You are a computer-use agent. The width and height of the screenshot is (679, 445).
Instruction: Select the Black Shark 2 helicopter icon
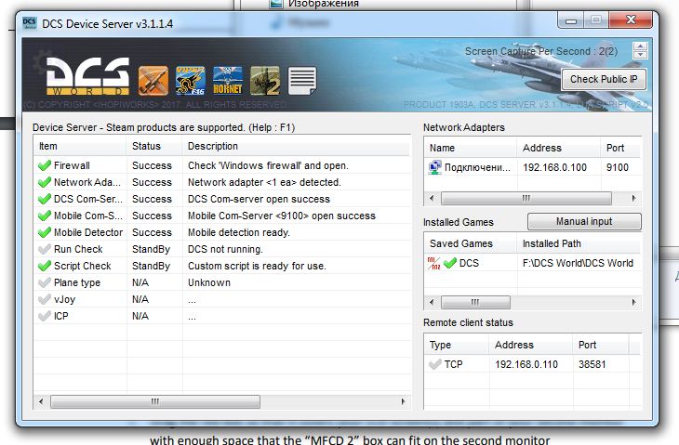[x=265, y=81]
